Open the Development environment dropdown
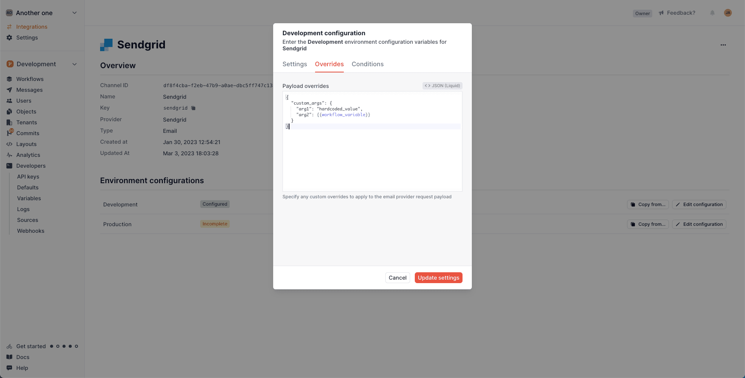This screenshot has height=378, width=745. click(x=74, y=64)
